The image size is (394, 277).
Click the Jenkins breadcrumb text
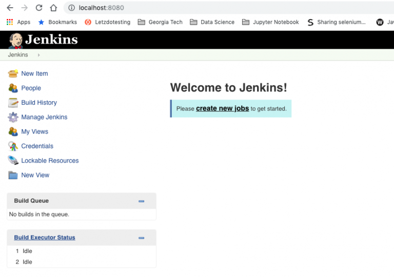(18, 55)
